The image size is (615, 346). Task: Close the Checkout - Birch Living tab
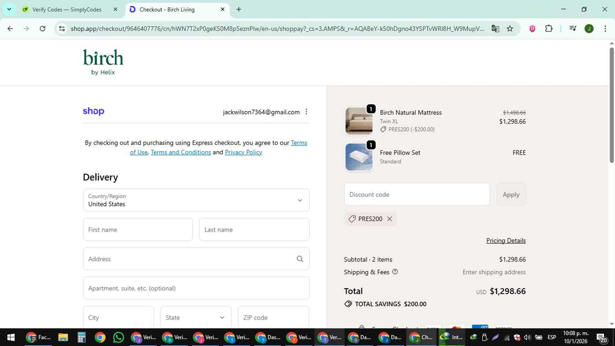(223, 9)
